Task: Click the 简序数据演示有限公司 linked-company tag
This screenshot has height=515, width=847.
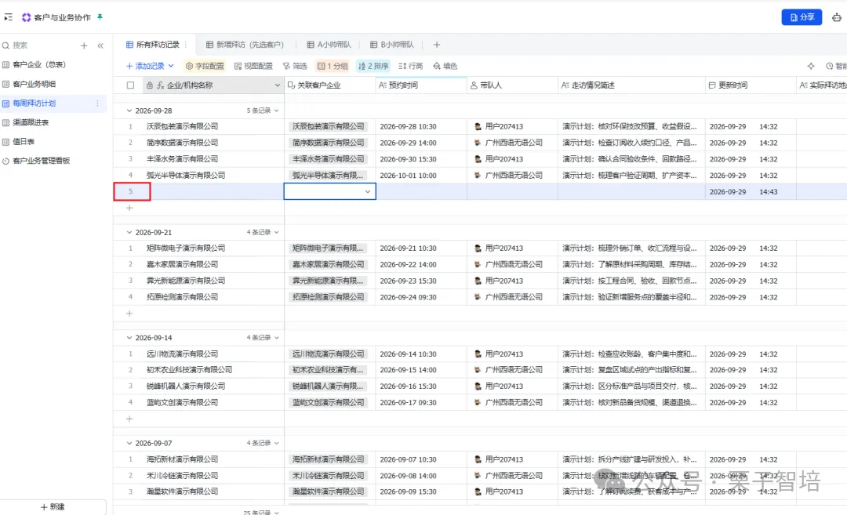Action: coord(329,143)
